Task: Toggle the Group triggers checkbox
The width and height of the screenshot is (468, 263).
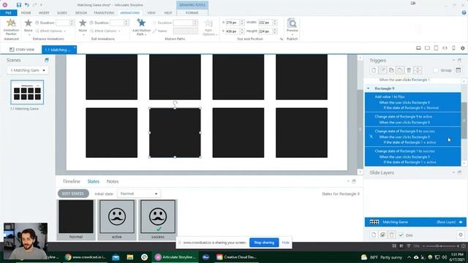Action: point(436,70)
